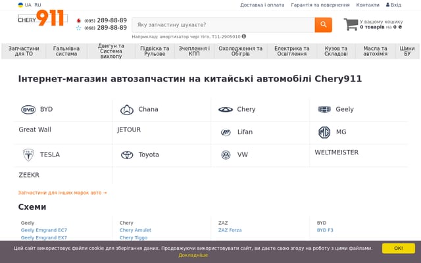The height and width of the screenshot is (263, 421).
Task: Switch language to RU
Action: (x=37, y=5)
